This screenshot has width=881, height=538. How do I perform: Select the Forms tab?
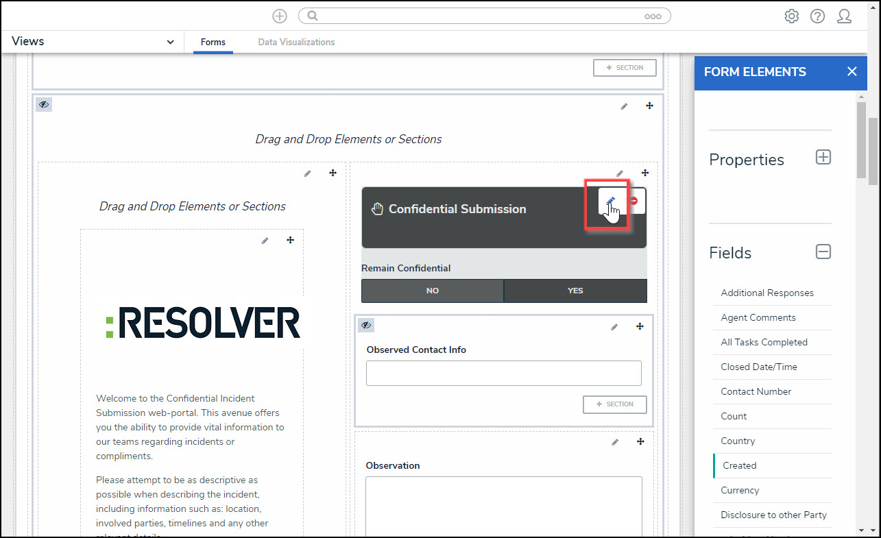[213, 42]
